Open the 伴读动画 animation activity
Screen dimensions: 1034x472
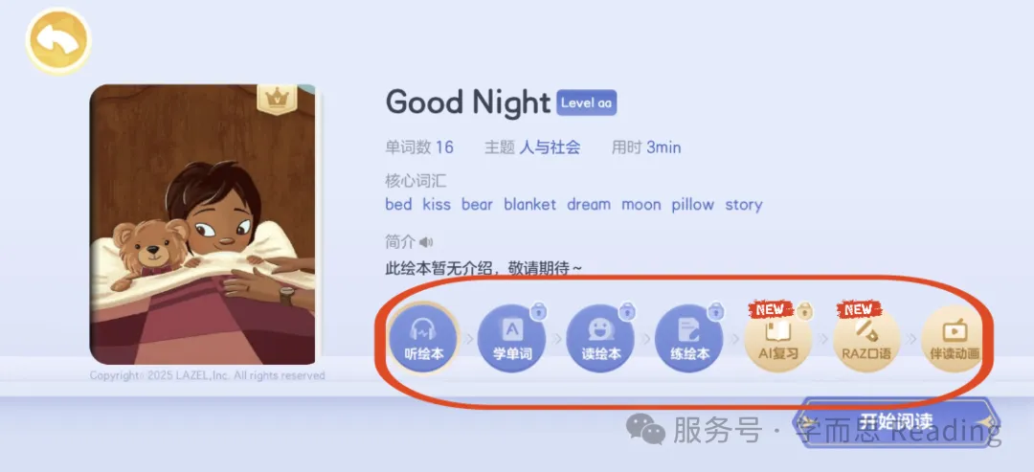[955, 338]
